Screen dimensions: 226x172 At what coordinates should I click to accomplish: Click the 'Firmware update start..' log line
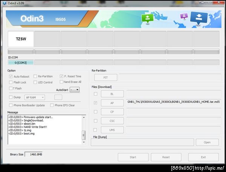31,117
